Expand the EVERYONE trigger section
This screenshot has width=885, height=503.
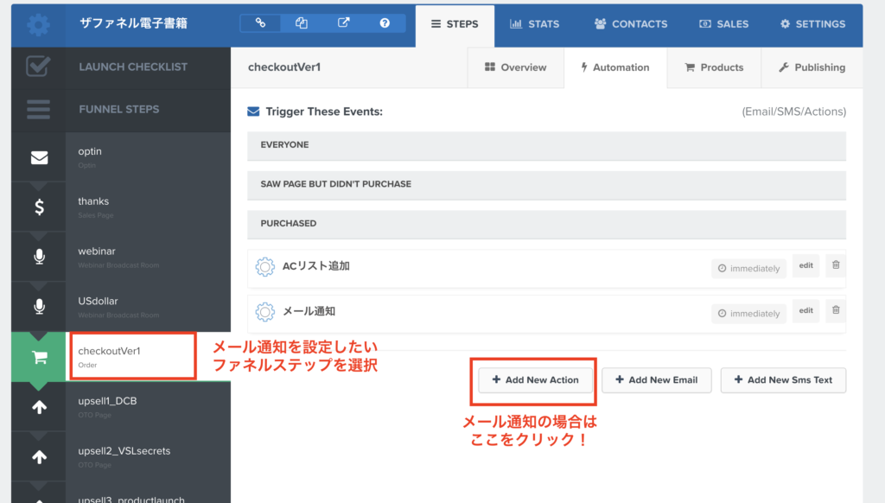(546, 146)
